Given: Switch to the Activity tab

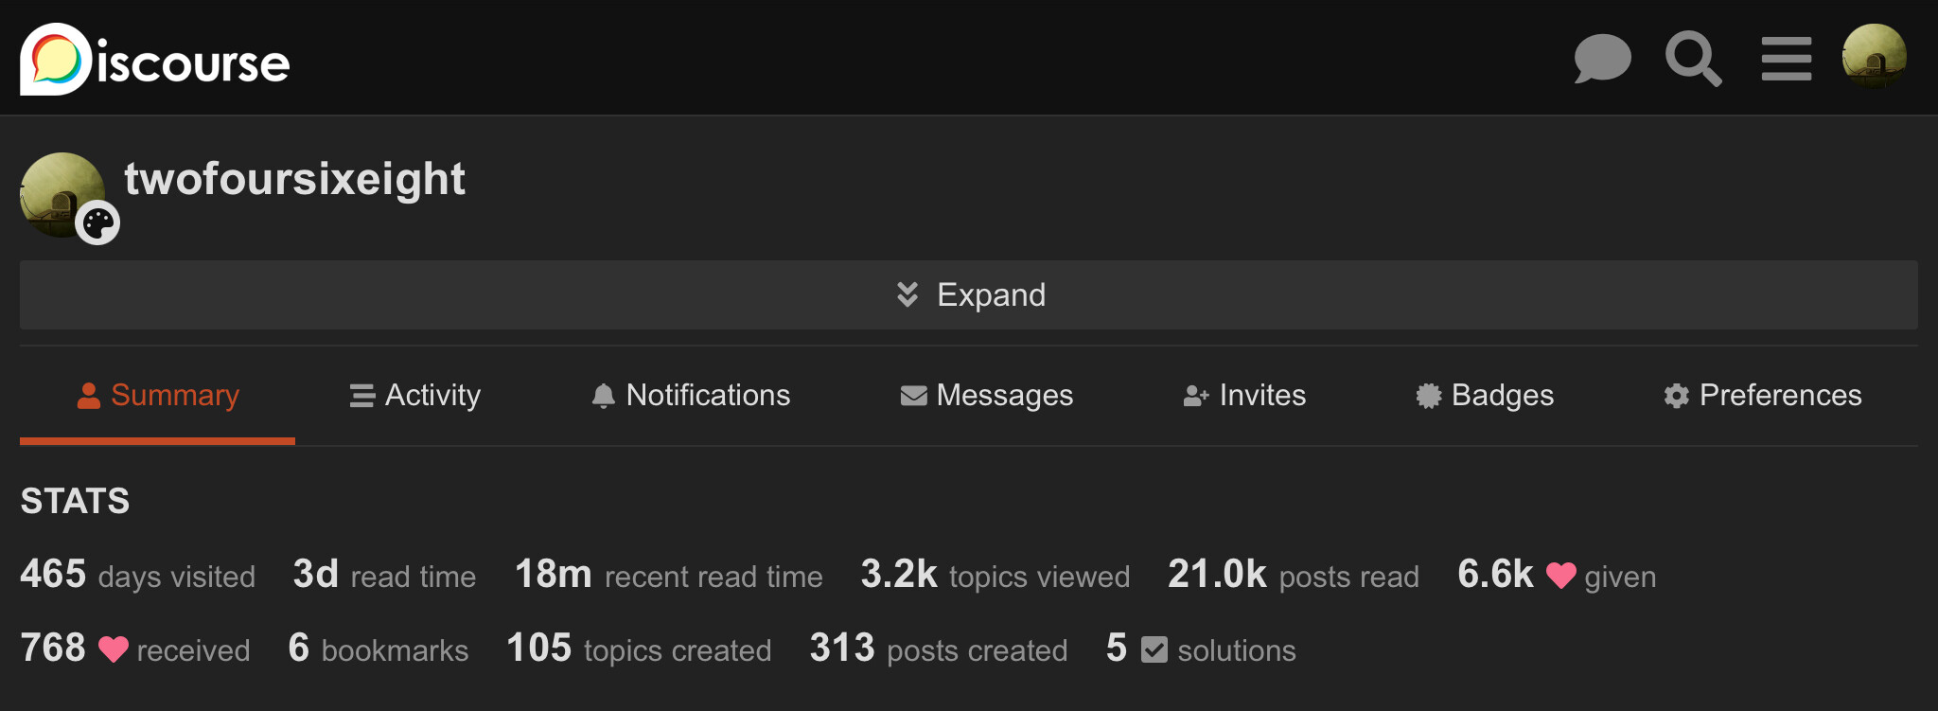Looking at the screenshot, I should pos(415,396).
